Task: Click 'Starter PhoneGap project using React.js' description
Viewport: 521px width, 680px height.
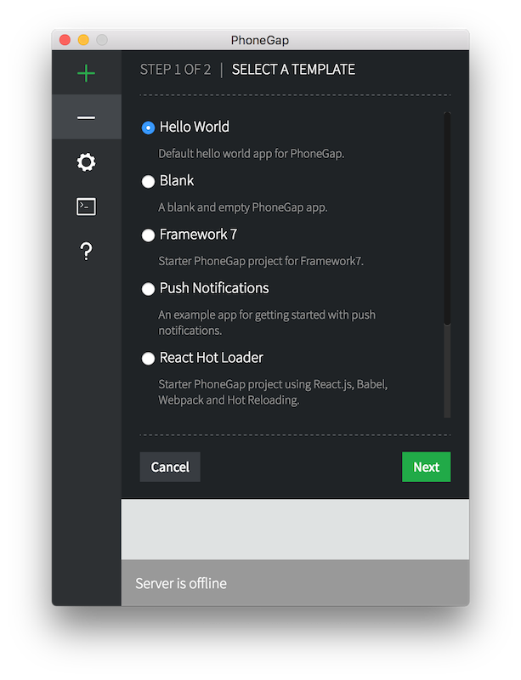Action: click(273, 392)
